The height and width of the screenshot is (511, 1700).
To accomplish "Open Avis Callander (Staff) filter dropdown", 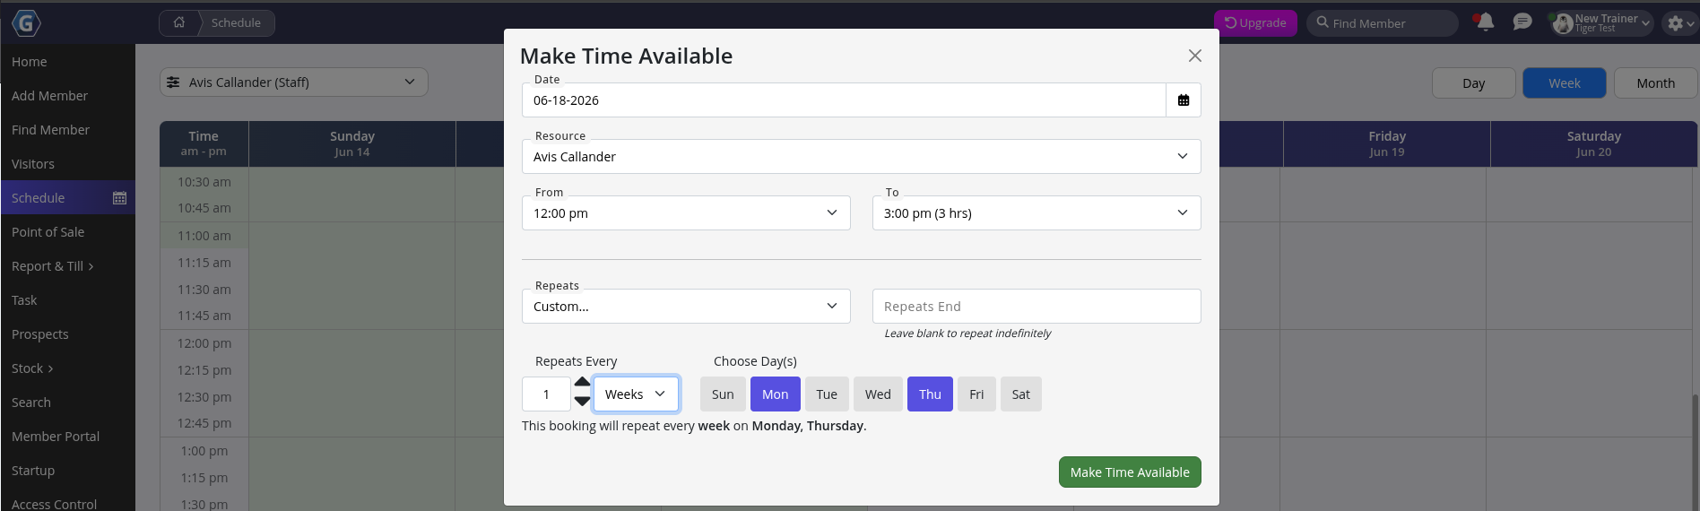I will click(x=294, y=82).
